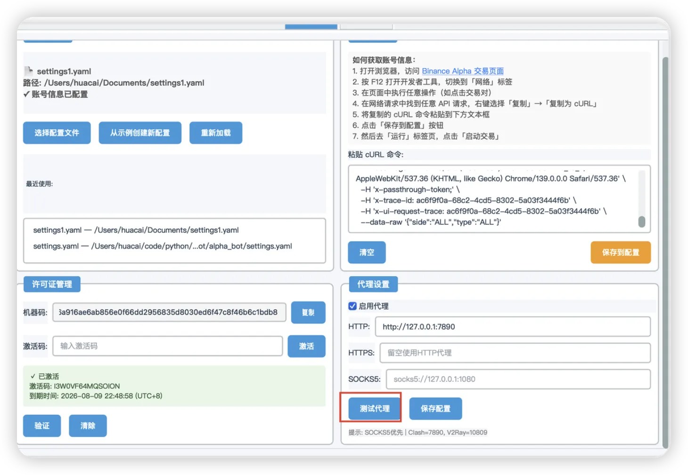Viewport: 688px width, 475px height.
Task: Click the HTTPS proxy input field
Action: click(515, 353)
